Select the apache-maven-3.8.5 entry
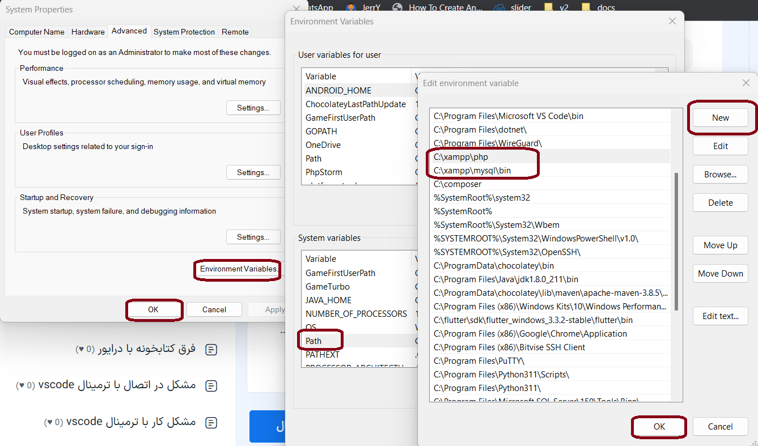The image size is (758, 446). [549, 292]
